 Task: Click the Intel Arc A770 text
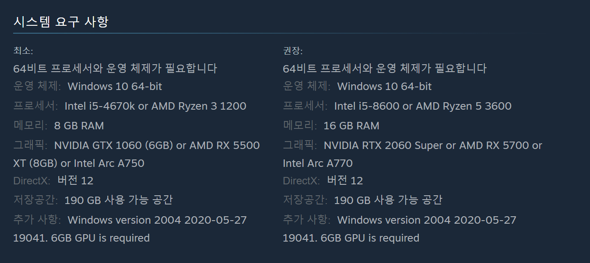click(x=318, y=163)
